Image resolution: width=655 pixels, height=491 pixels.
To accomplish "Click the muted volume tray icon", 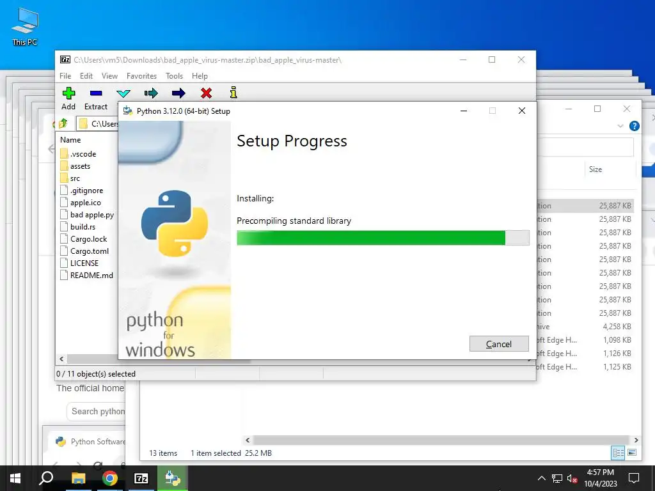I will point(572,478).
